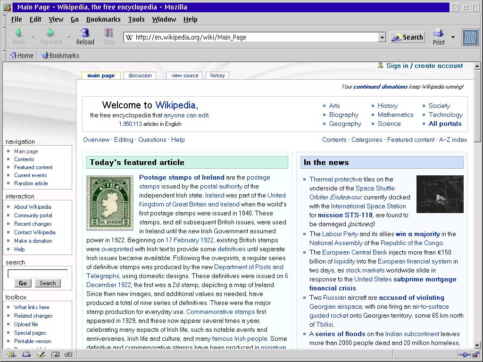Click the vertical scrollbar up arrow
The image size is (483, 362).
click(x=477, y=66)
